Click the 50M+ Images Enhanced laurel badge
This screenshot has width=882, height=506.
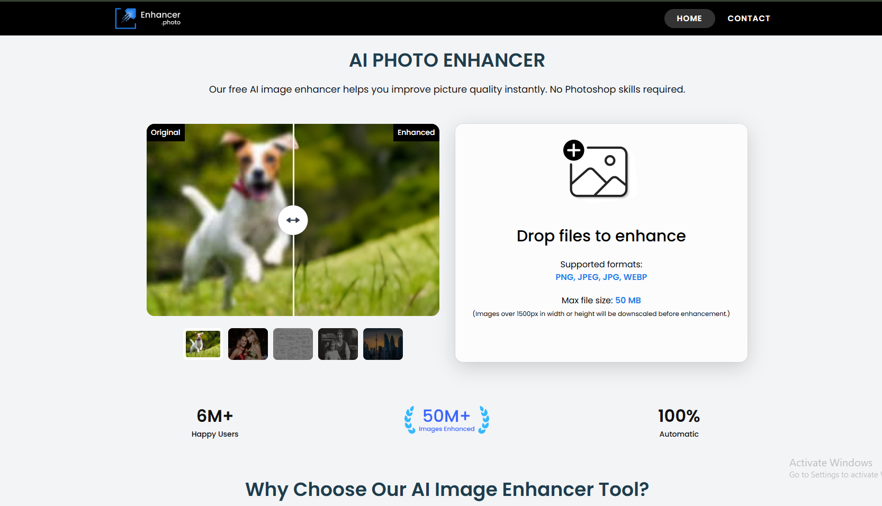pos(447,420)
